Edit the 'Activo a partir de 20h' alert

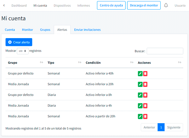[x=140, y=116]
